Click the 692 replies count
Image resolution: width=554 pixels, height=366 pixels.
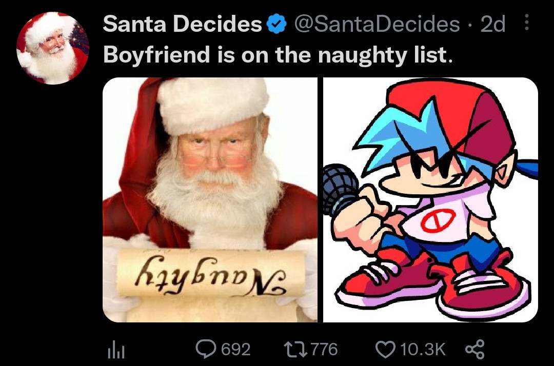pos(235,350)
